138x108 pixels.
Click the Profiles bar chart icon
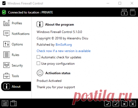7,23
